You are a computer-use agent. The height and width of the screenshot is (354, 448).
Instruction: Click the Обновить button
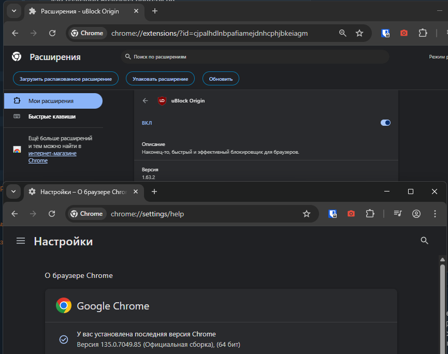pyautogui.click(x=221, y=79)
